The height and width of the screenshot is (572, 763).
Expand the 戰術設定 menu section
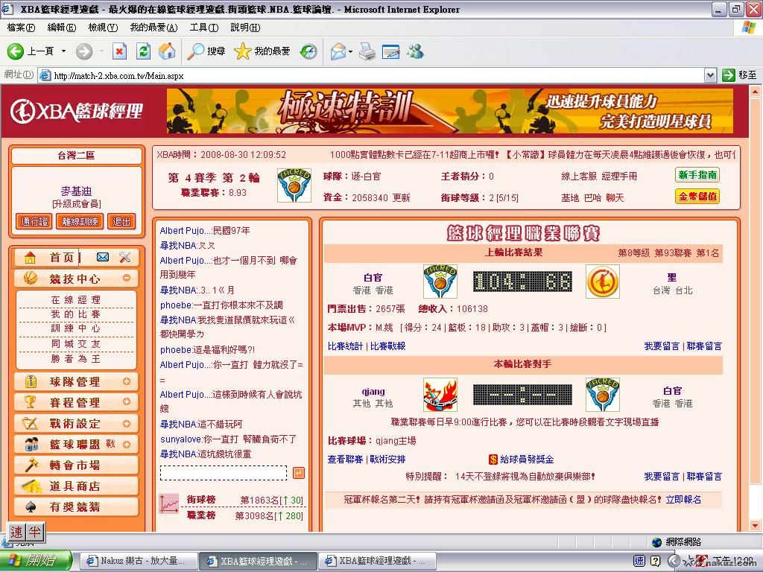point(127,423)
